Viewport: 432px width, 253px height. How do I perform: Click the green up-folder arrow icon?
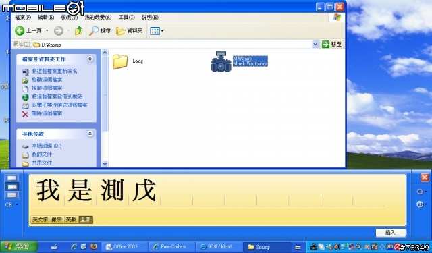(x=79, y=31)
